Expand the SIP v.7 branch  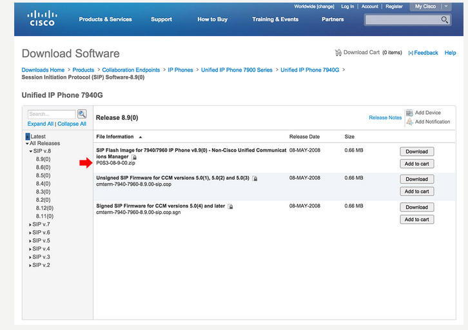tap(30, 225)
